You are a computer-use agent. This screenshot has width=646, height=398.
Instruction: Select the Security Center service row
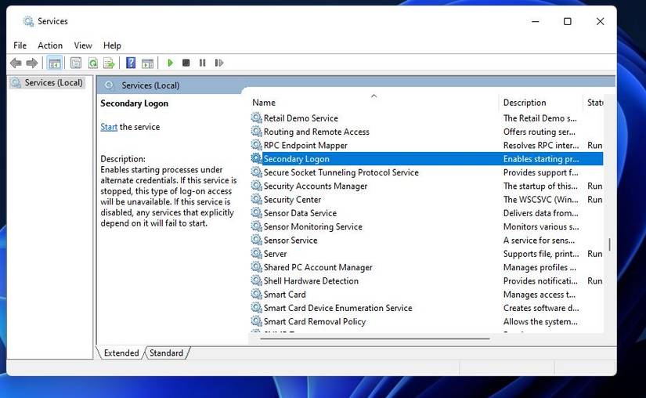pyautogui.click(x=292, y=200)
